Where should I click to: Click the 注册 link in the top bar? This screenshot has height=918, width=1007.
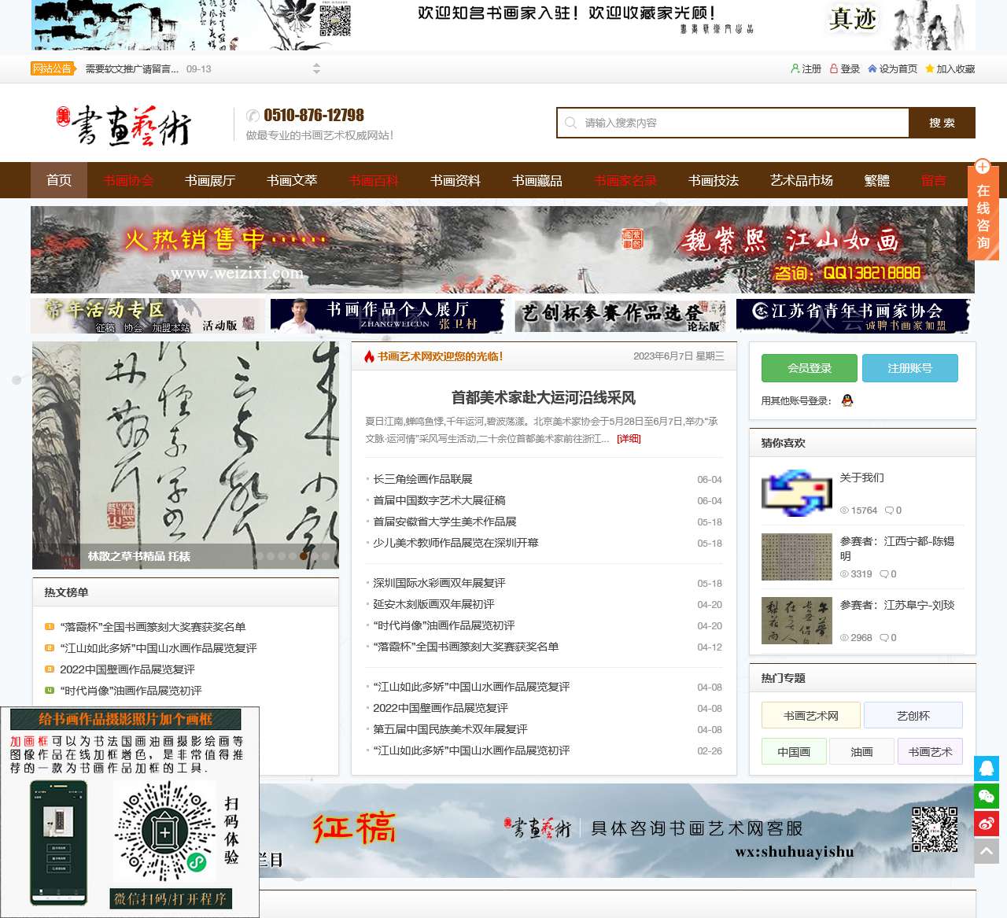[x=806, y=68]
